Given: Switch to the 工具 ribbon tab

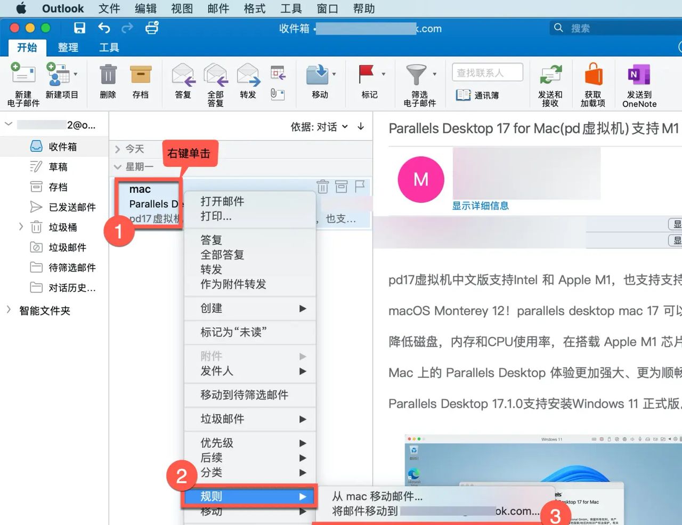Looking at the screenshot, I should pyautogui.click(x=109, y=47).
